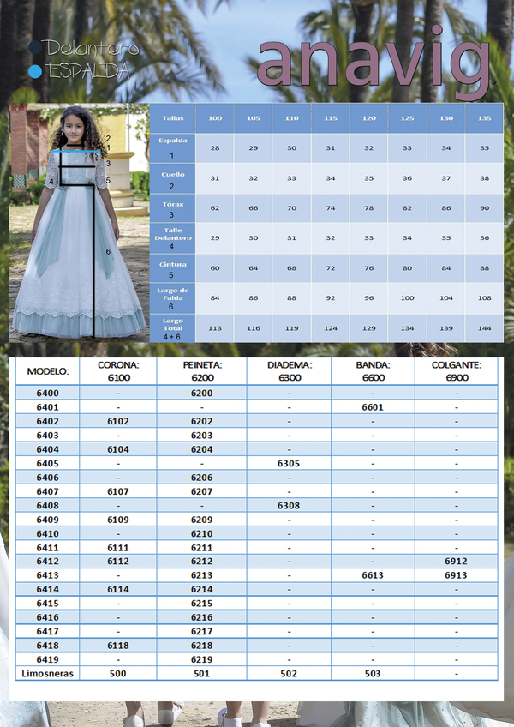This screenshot has height=727, width=514.
Task: Select banda code 6601
Action: pos(373,407)
